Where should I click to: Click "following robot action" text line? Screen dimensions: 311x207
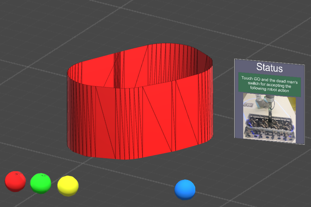(x=270, y=90)
